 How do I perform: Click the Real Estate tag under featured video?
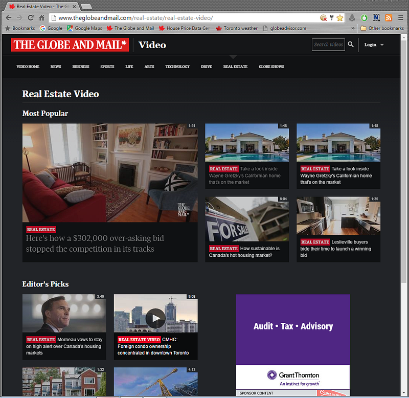tap(41, 229)
